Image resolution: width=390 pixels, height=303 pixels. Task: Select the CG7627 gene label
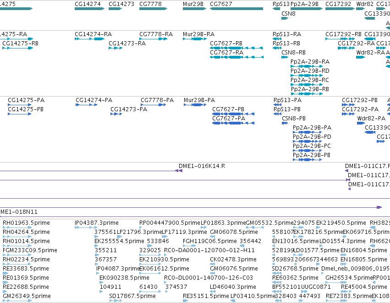221,4
